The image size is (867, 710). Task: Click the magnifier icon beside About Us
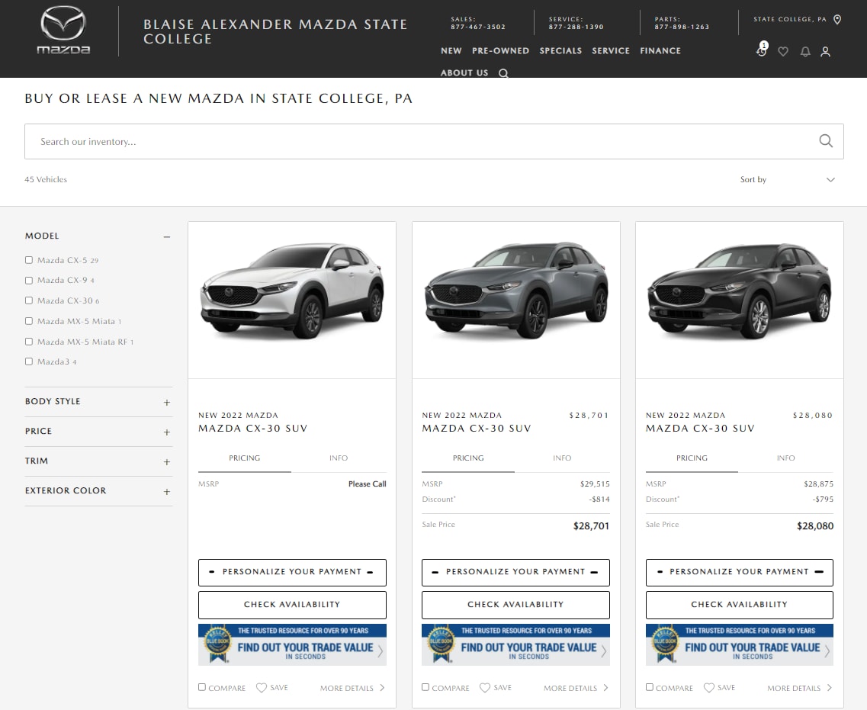coord(503,73)
